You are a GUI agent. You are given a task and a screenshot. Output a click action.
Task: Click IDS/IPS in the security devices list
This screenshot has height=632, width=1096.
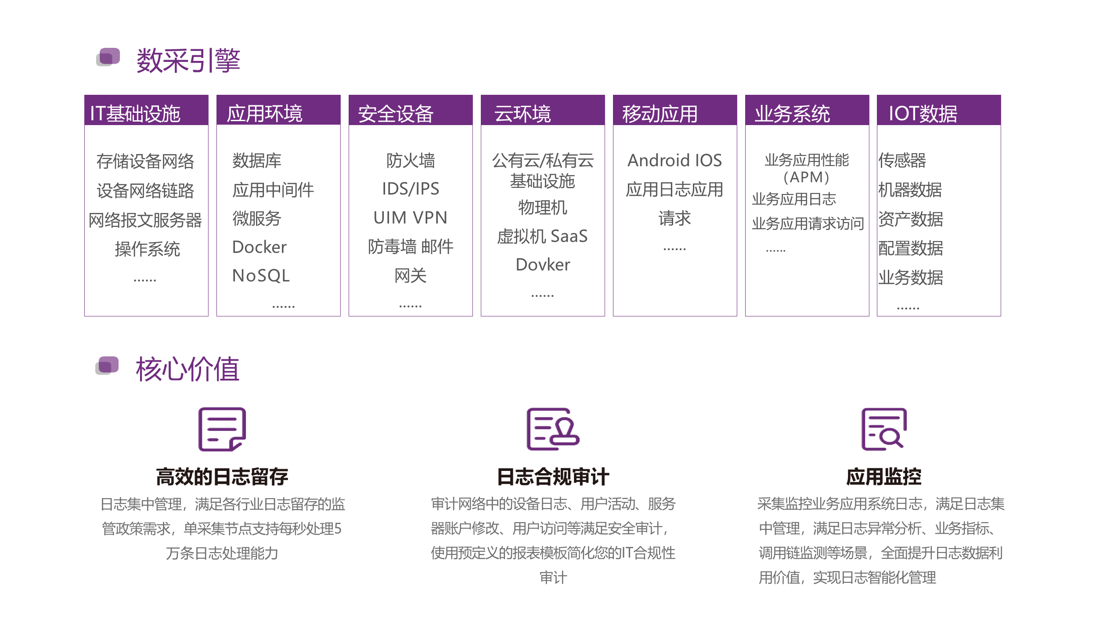tap(411, 189)
